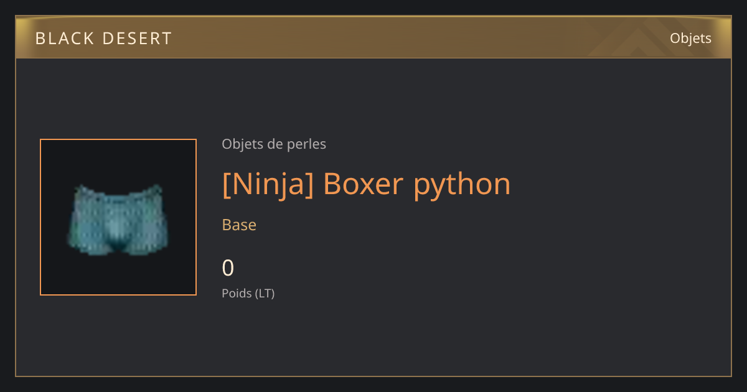Click the Objets de perles category label
The image size is (747, 392).
pyautogui.click(x=274, y=144)
